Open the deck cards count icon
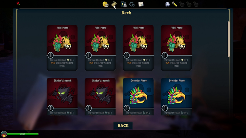The width and height of the screenshot is (246, 138). click(x=124, y=4)
